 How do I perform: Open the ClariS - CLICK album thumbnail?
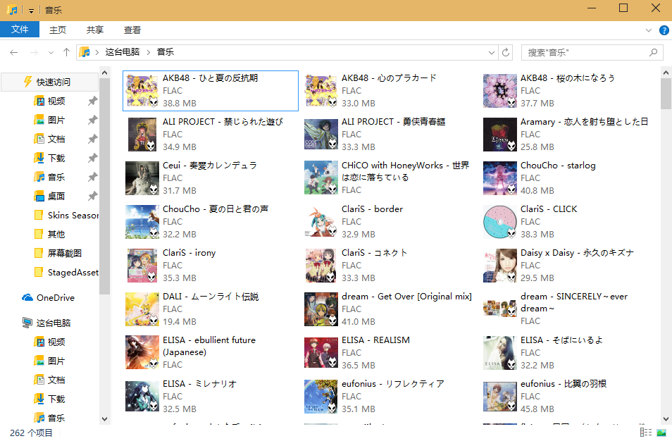point(500,223)
